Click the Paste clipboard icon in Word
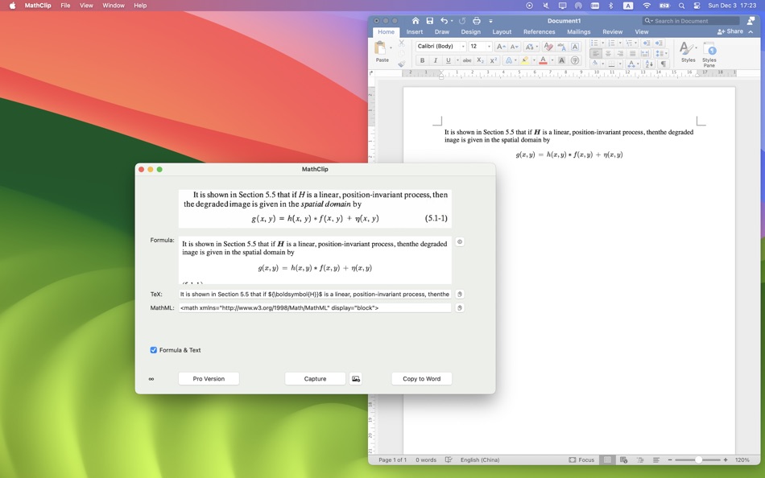 [x=380, y=49]
